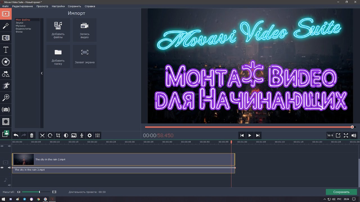Open the Stickers star icon tab
360x202 pixels.
[6, 62]
